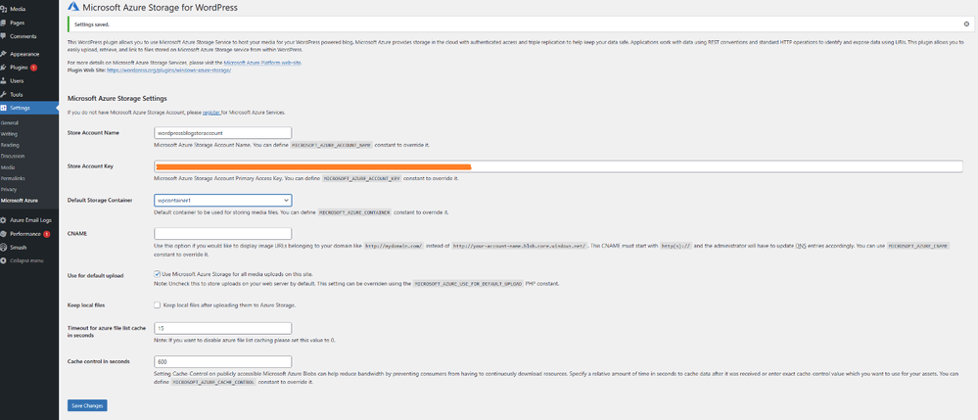Screen dimensions: 978x420
Task: Click the Settings sliders icon
Action: [x=4, y=108]
